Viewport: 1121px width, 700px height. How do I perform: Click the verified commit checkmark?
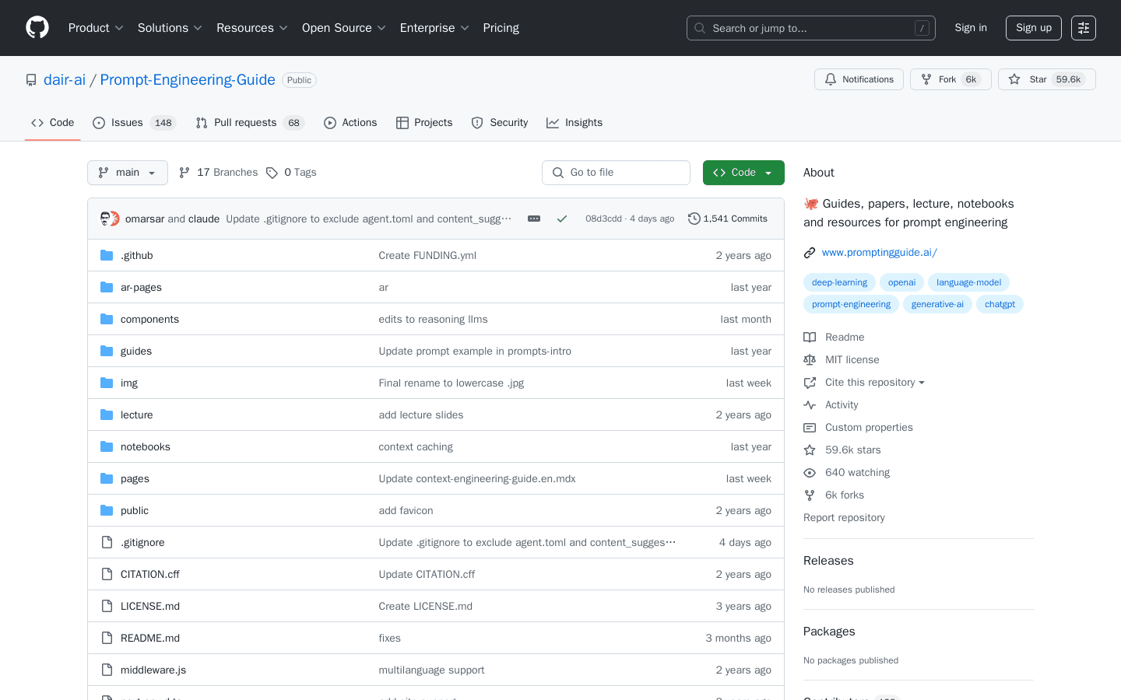(562, 219)
